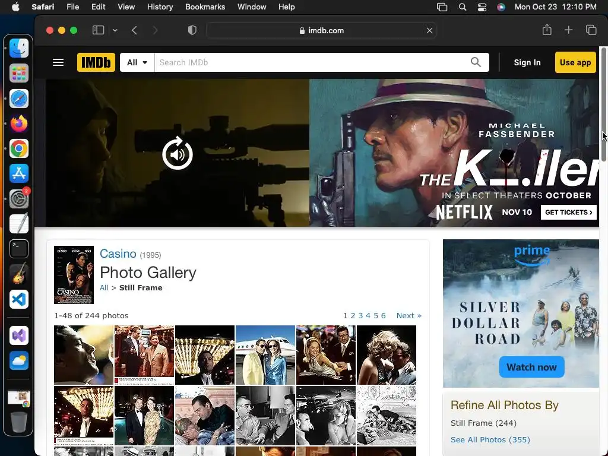Viewport: 608px width, 456px height.
Task: Open Spotlight search in menu bar
Action: (x=462, y=7)
